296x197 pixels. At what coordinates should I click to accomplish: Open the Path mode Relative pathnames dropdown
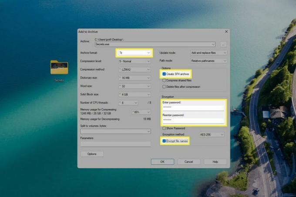[209, 61]
